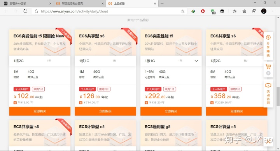Open the green globe extension icon
Viewport: 280px width, 151px height.
[x=193, y=11]
